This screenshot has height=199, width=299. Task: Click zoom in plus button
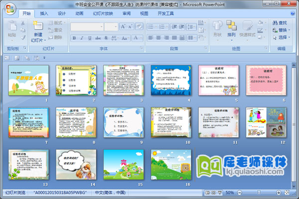point(280,192)
